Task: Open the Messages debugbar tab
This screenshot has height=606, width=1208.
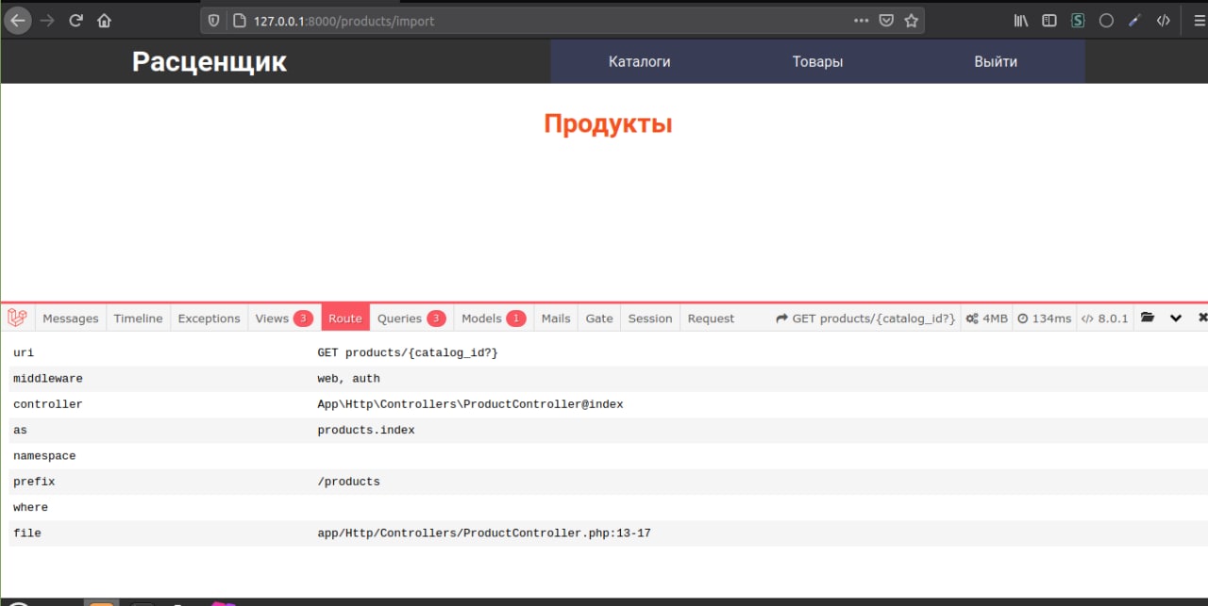Action: click(x=71, y=319)
